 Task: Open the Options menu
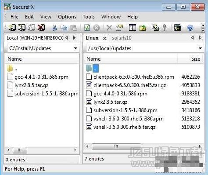pos(67,17)
